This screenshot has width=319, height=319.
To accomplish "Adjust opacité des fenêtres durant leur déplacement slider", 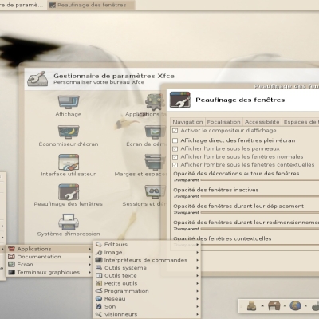I will click(260, 212).
